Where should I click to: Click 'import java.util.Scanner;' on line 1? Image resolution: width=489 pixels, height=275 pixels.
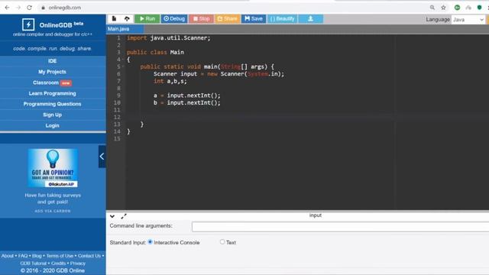[x=168, y=38]
